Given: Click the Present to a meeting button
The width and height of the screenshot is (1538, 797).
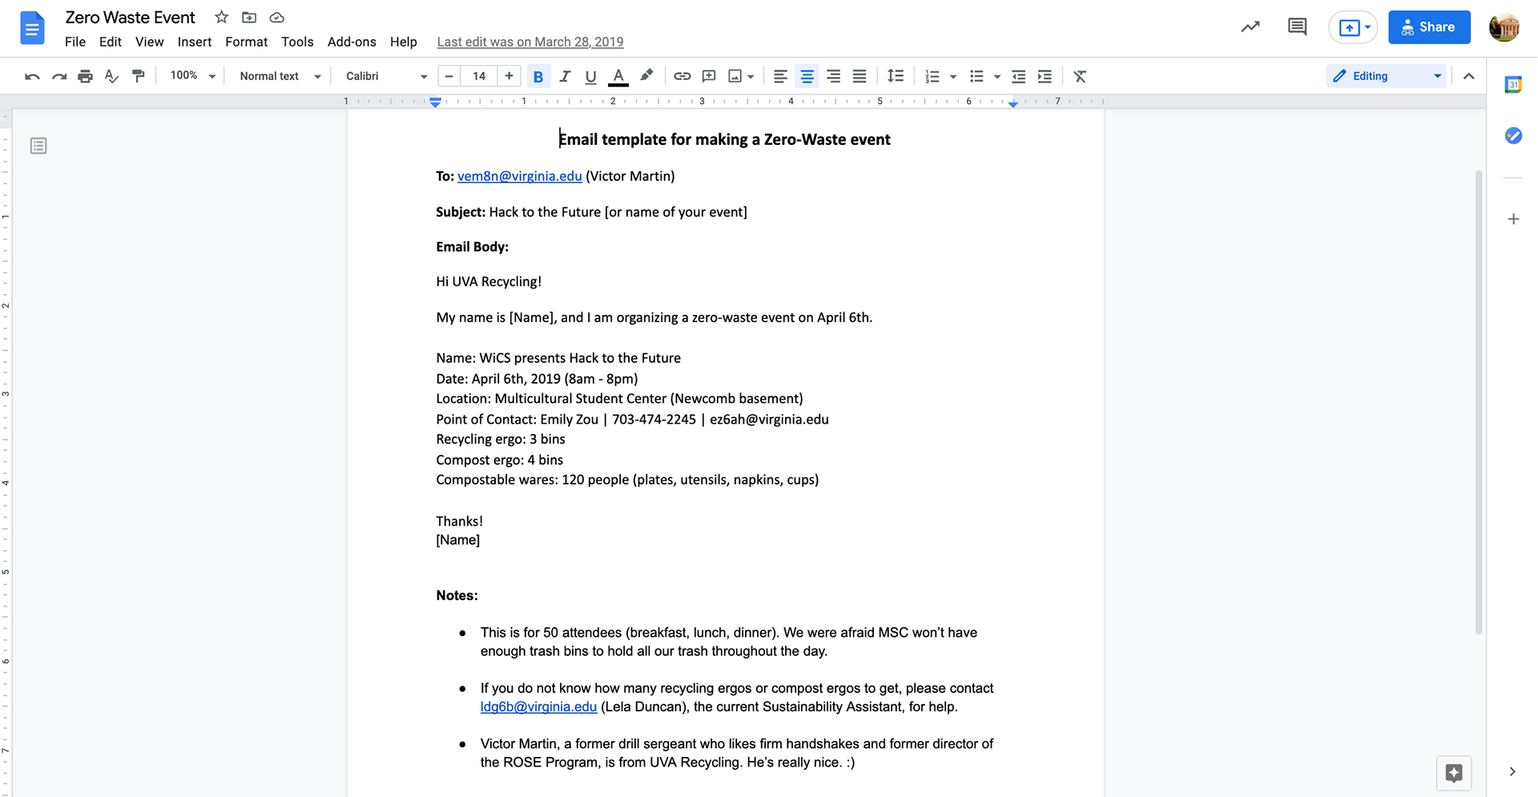Looking at the screenshot, I should coord(1353,27).
